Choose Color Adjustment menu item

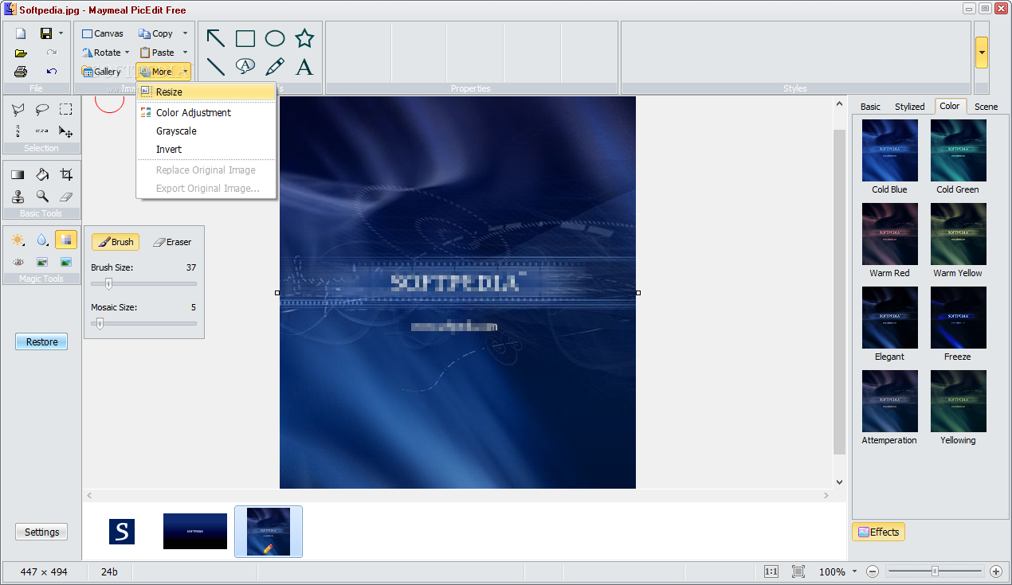point(206,113)
